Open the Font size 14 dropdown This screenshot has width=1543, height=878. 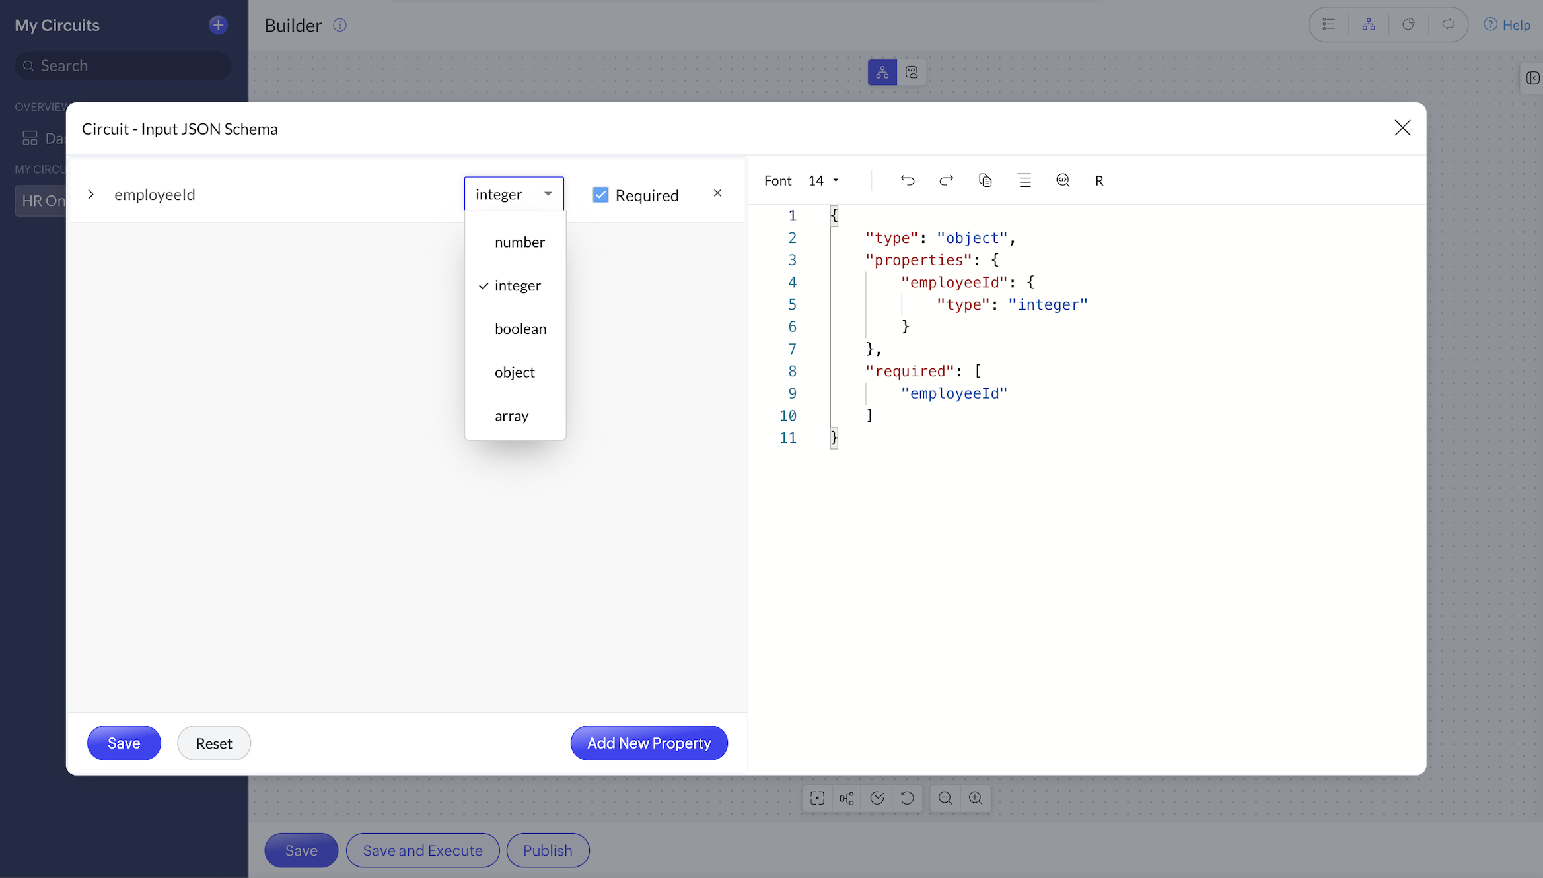tap(823, 181)
